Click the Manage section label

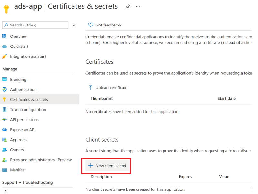point(10,69)
